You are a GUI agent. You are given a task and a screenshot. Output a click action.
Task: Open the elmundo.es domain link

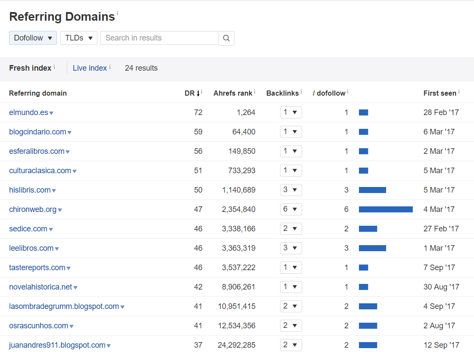[x=28, y=112]
